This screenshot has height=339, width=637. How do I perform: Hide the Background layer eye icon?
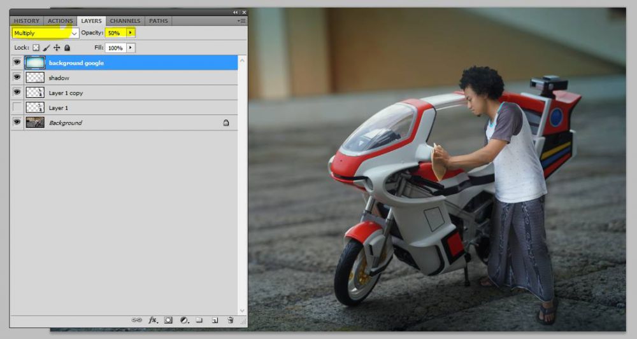[17, 122]
